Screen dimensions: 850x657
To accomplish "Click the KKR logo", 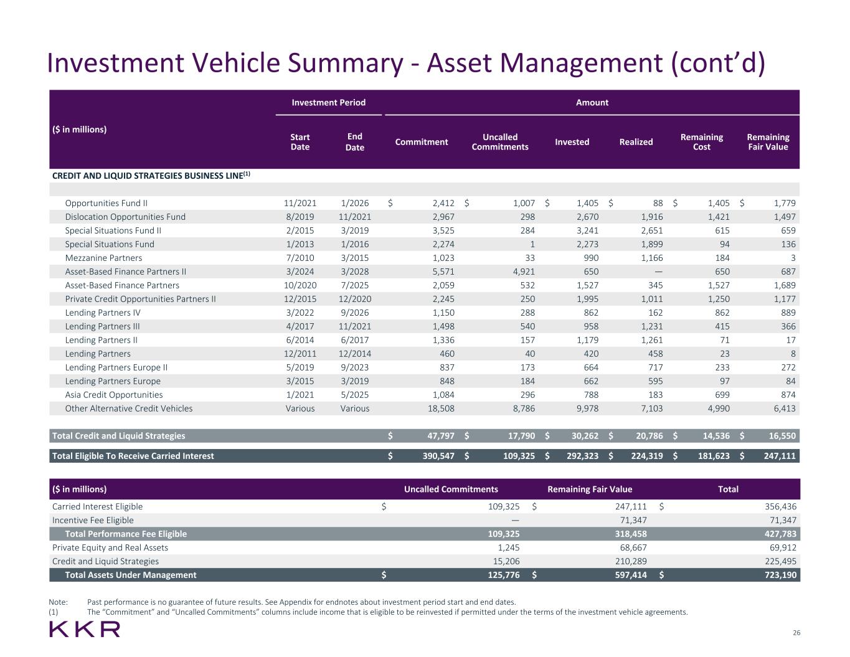I will pos(84,630).
